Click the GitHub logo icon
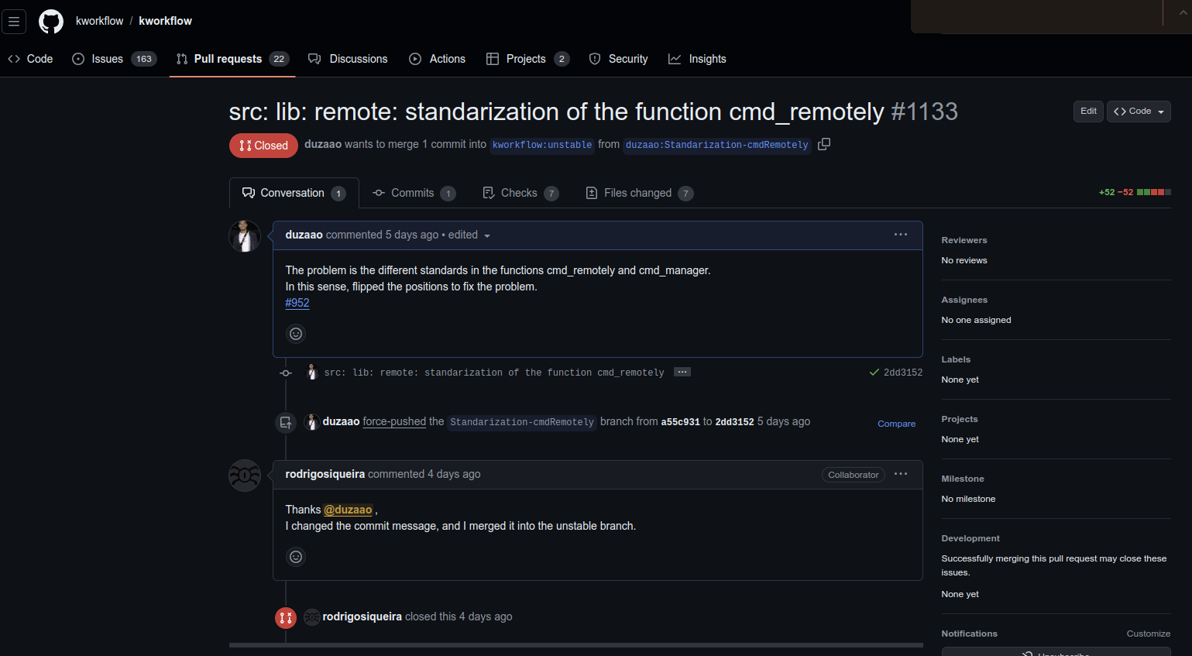The width and height of the screenshot is (1192, 656). coord(51,22)
